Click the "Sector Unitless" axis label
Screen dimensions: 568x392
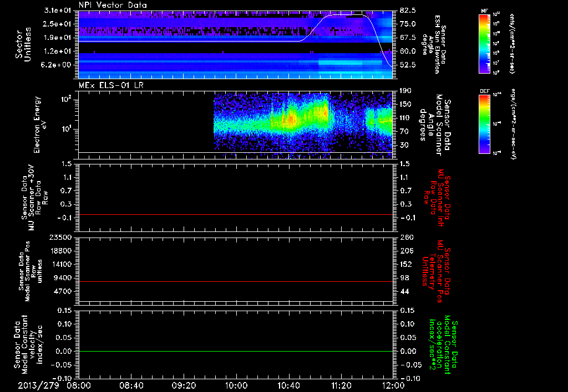[23, 44]
